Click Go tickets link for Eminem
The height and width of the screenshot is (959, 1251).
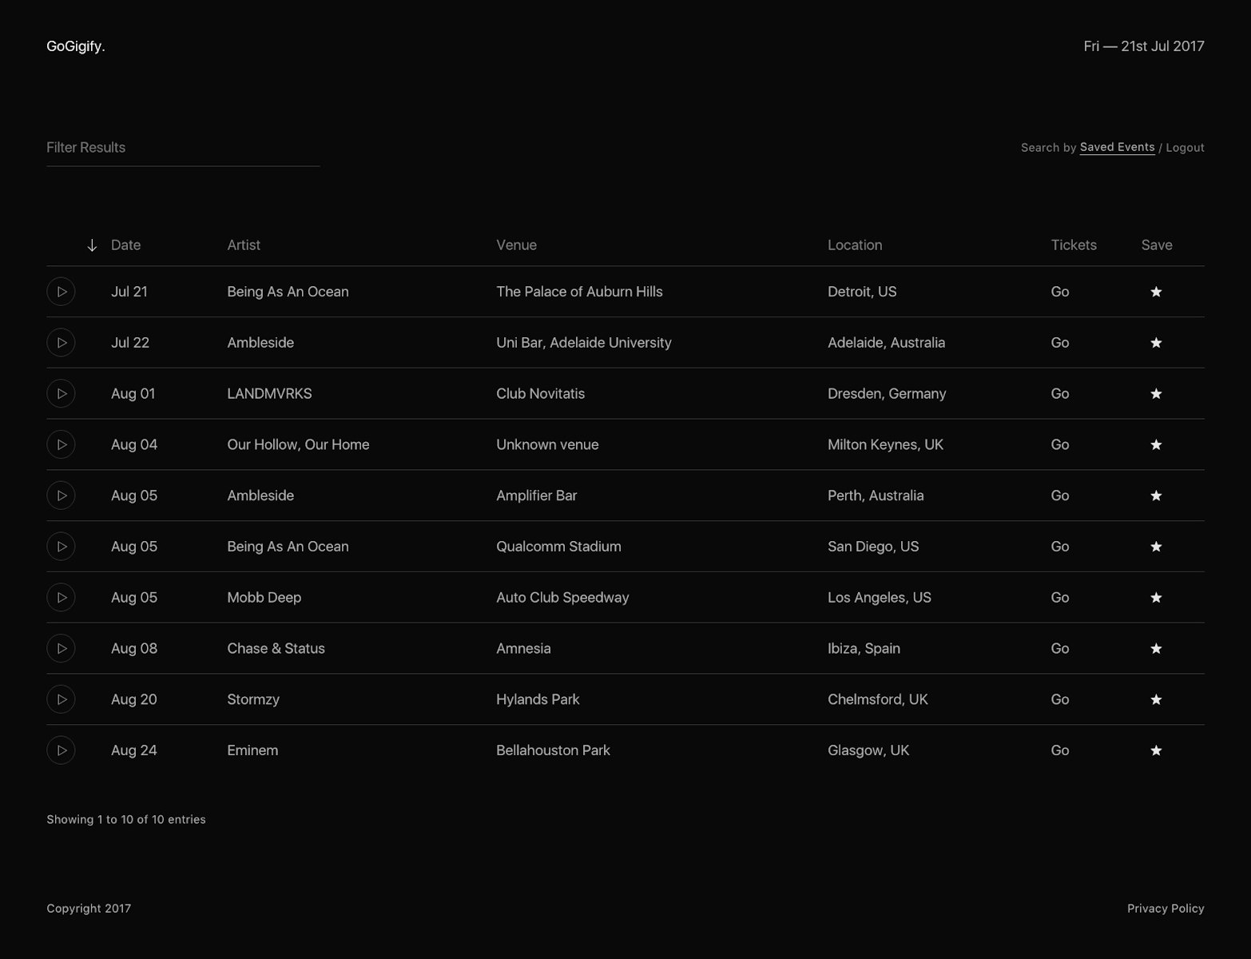tap(1059, 750)
